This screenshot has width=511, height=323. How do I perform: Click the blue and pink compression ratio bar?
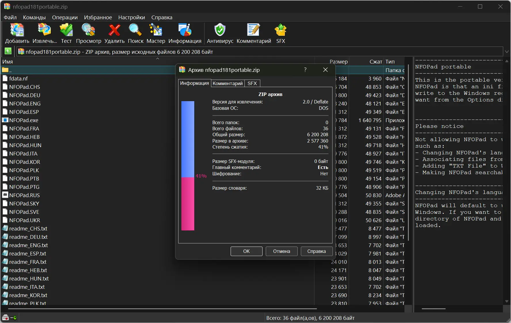tap(188, 166)
